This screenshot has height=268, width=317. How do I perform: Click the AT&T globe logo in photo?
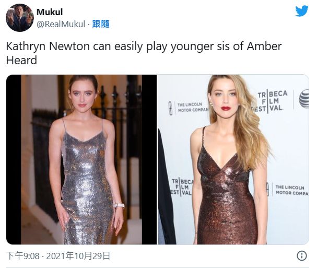(304, 99)
